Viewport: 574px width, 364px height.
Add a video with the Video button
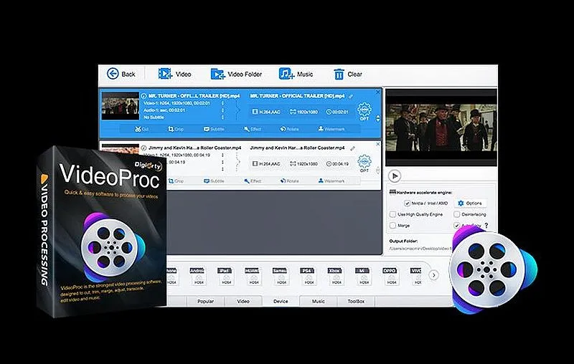point(174,74)
